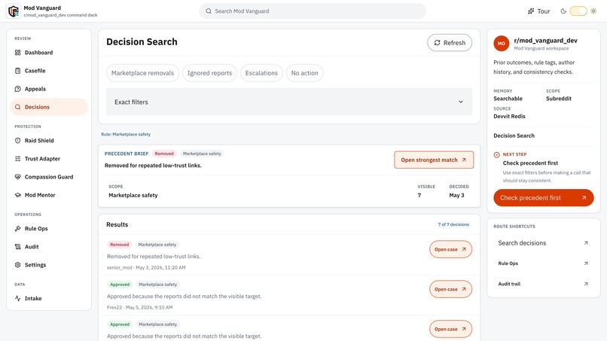Open Compassion Guard page
The image size is (607, 341).
49,177
